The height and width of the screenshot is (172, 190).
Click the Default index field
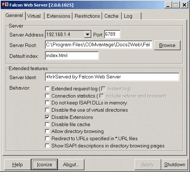72,56
